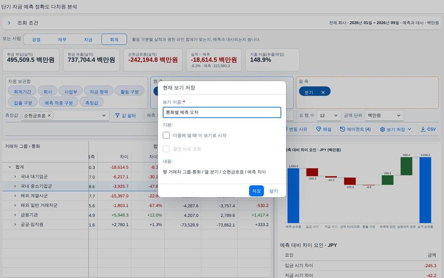Click the red -245.3 waterfall bar

coord(312,172)
